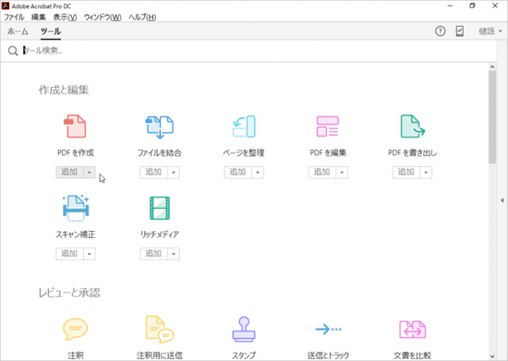Click the PDF を書き出し label text
Screen dimensions: 508x361
coord(413,153)
